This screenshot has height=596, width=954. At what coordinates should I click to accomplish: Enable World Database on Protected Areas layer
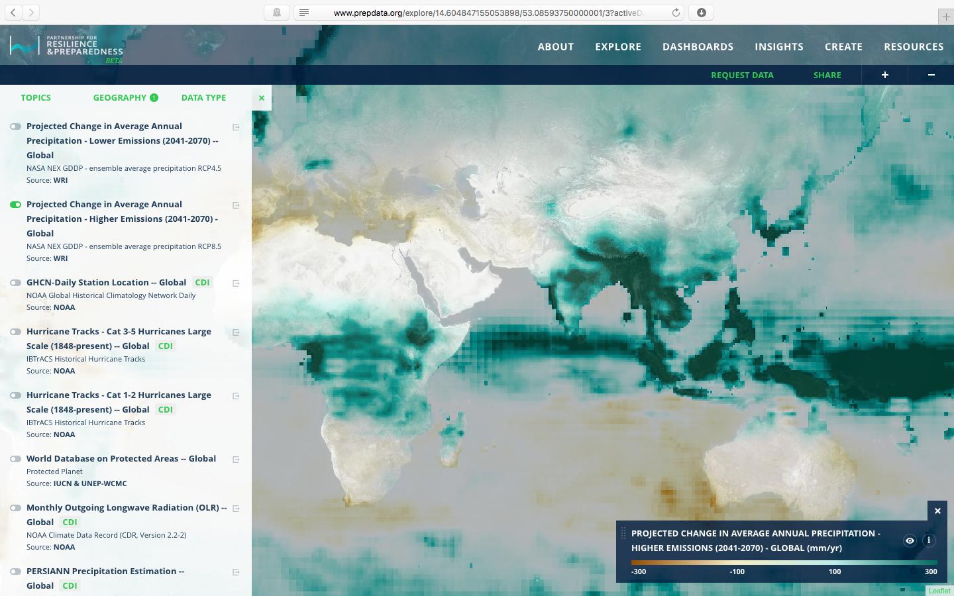pyautogui.click(x=16, y=459)
